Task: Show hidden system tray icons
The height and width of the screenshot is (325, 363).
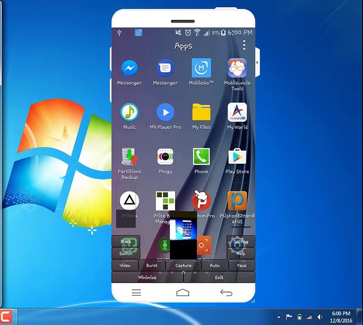Action: [279, 317]
